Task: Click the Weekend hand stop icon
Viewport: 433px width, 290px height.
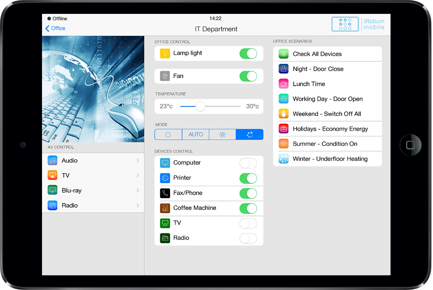Action: pos(284,113)
